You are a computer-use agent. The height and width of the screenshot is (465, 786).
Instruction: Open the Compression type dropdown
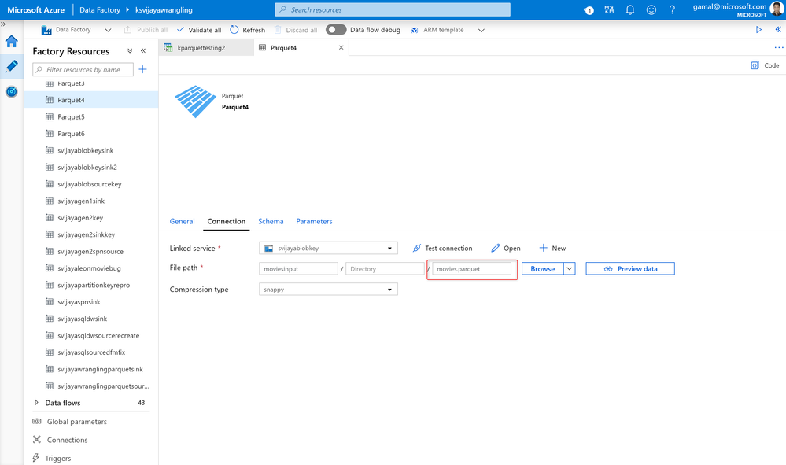click(328, 289)
